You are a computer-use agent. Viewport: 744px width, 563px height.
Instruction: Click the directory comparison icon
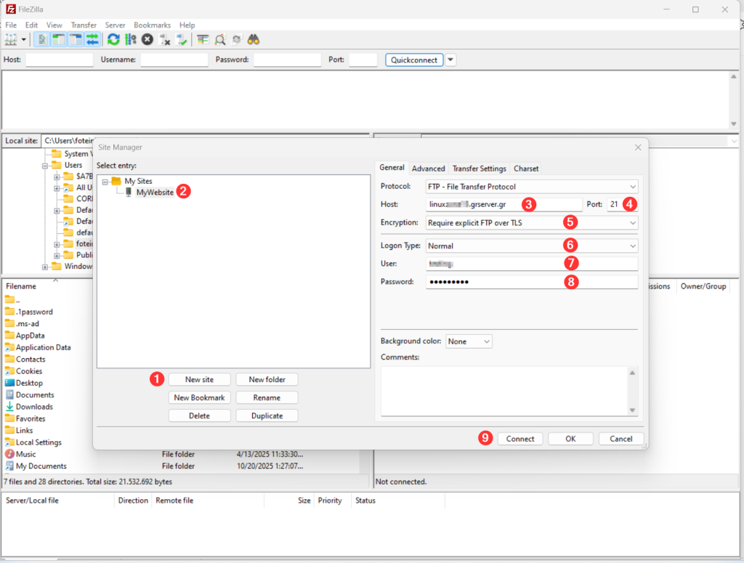(219, 39)
